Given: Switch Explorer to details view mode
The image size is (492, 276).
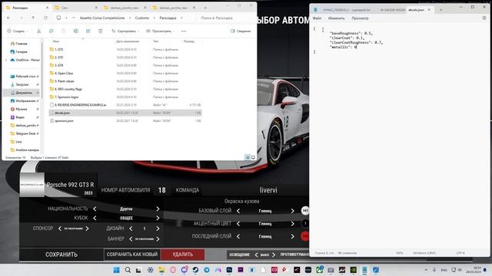Looking at the screenshot, I should click(x=248, y=157).
